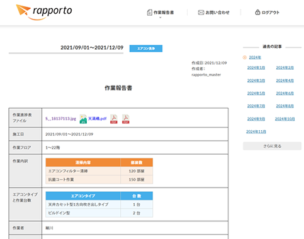
Task: Open the 2024年7月 archive
Action: (256, 106)
